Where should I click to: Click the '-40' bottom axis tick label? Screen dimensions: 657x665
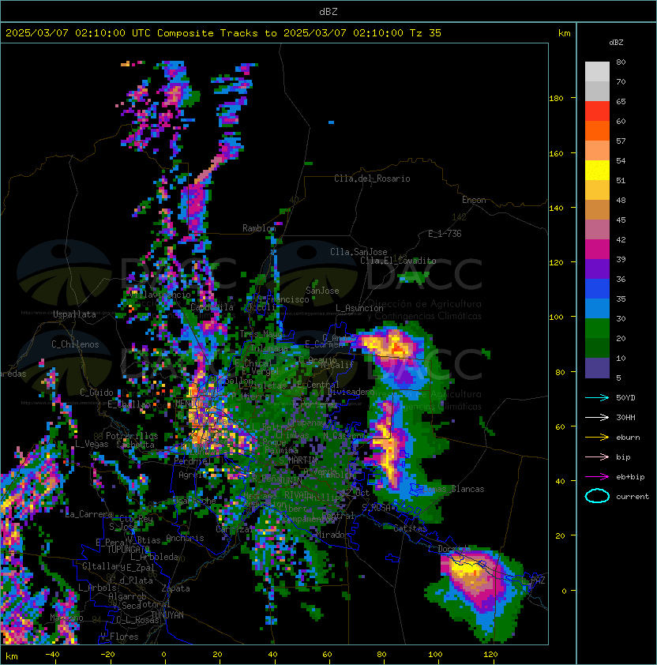click(x=52, y=655)
